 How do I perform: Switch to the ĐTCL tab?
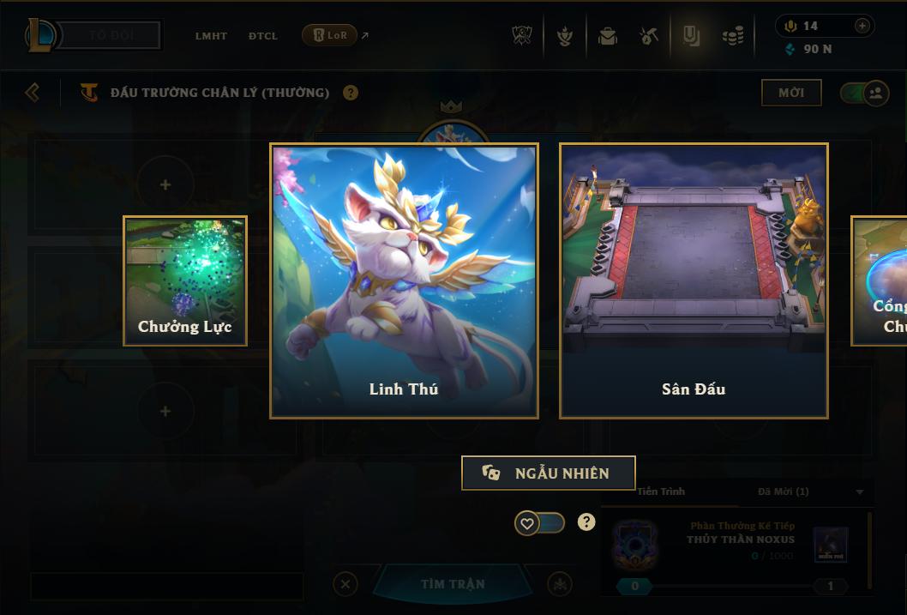263,36
